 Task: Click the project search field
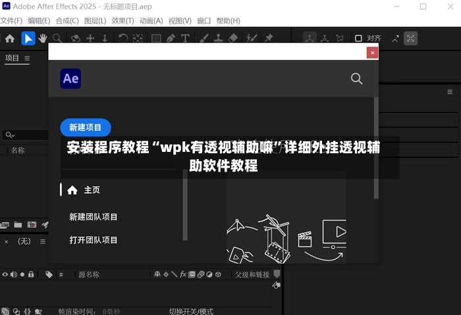coord(25,135)
